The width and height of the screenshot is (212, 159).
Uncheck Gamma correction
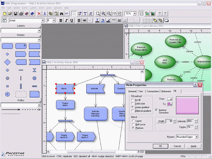coord(156,110)
